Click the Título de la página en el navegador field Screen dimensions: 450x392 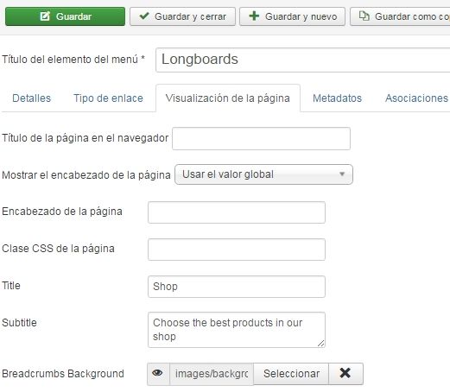point(261,138)
